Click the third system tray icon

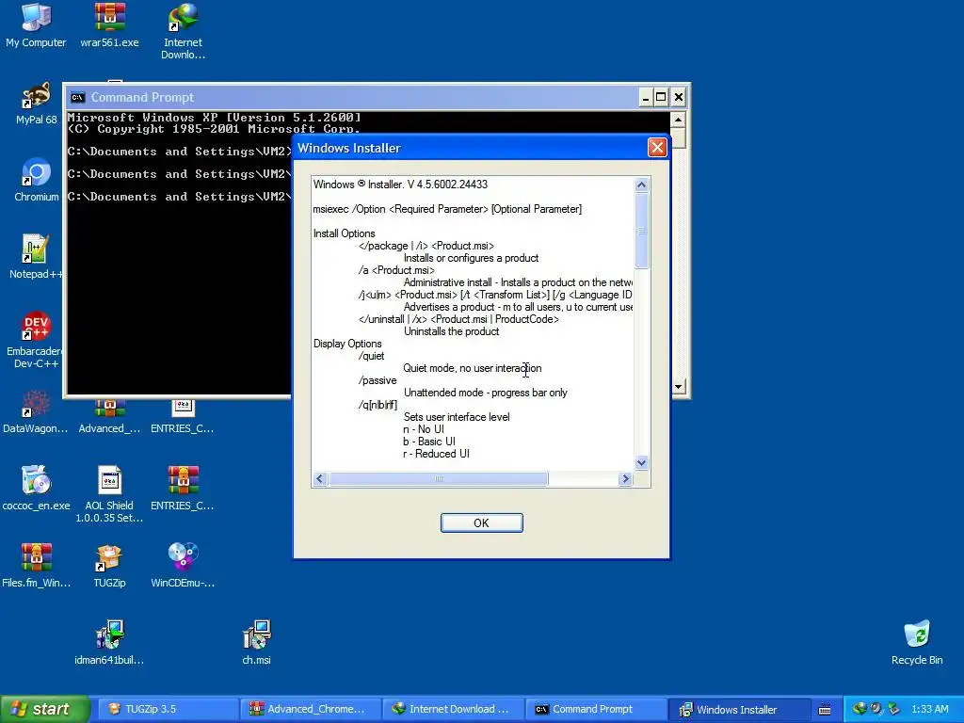pos(893,709)
